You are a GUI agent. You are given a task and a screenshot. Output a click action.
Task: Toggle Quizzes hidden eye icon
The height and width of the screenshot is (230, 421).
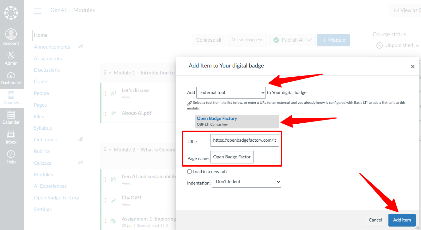pos(81,163)
